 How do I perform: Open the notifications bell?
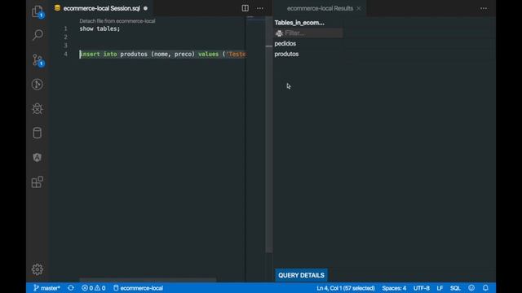point(485,288)
